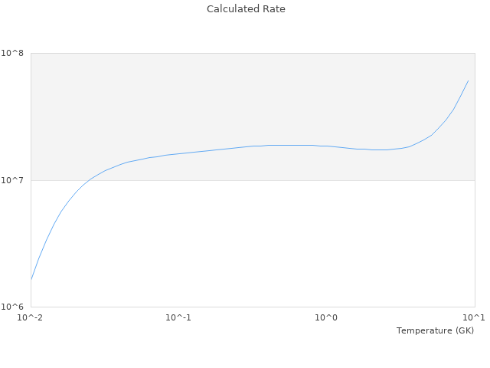Click the 10^0 x-axis tick label
Viewport: 490px width, 368px height.
327,317
